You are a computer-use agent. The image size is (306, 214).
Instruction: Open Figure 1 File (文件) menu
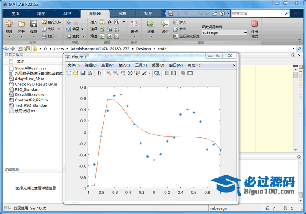click(x=74, y=65)
